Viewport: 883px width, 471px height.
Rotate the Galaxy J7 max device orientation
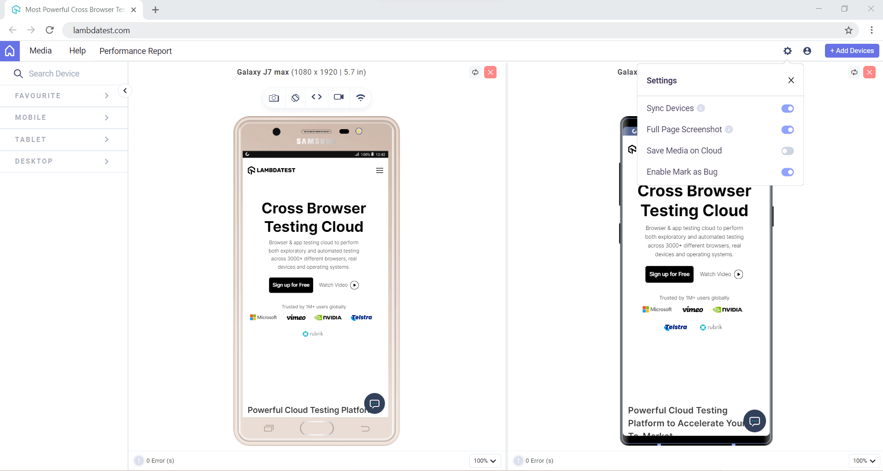point(295,98)
